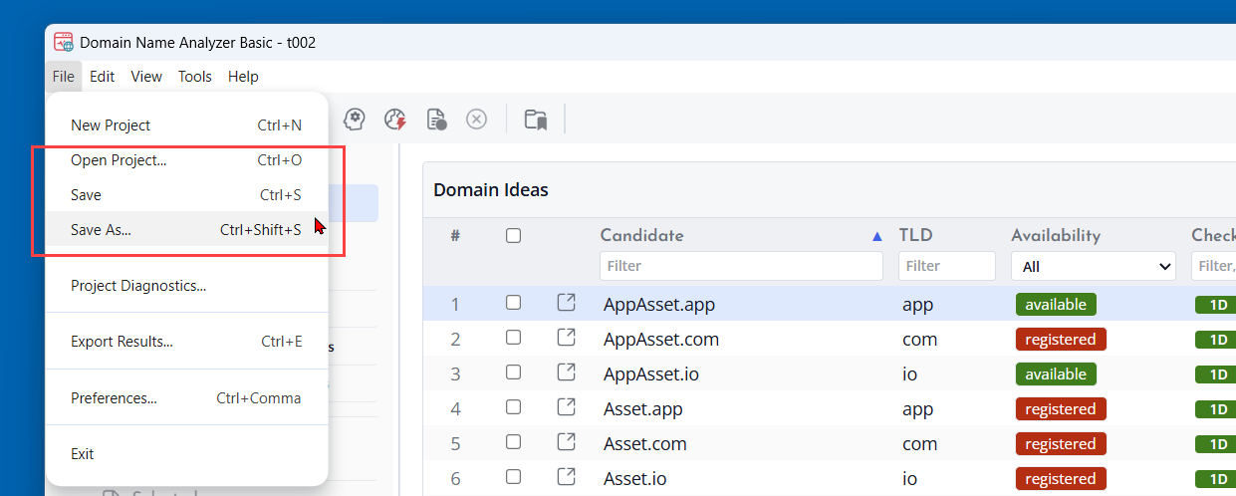
Task: Click the # column header
Action: [x=454, y=236]
